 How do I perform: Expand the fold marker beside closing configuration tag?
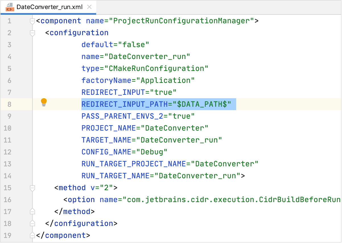[32, 223]
